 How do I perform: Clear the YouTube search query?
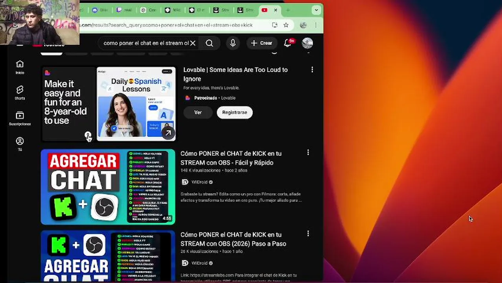pyautogui.click(x=192, y=43)
